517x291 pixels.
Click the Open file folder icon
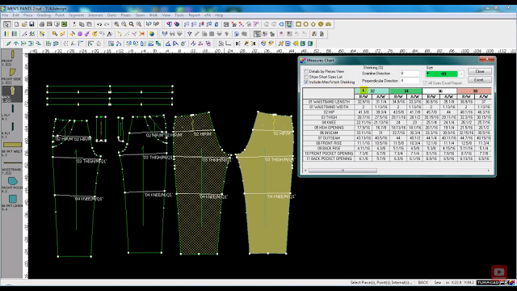point(24,24)
